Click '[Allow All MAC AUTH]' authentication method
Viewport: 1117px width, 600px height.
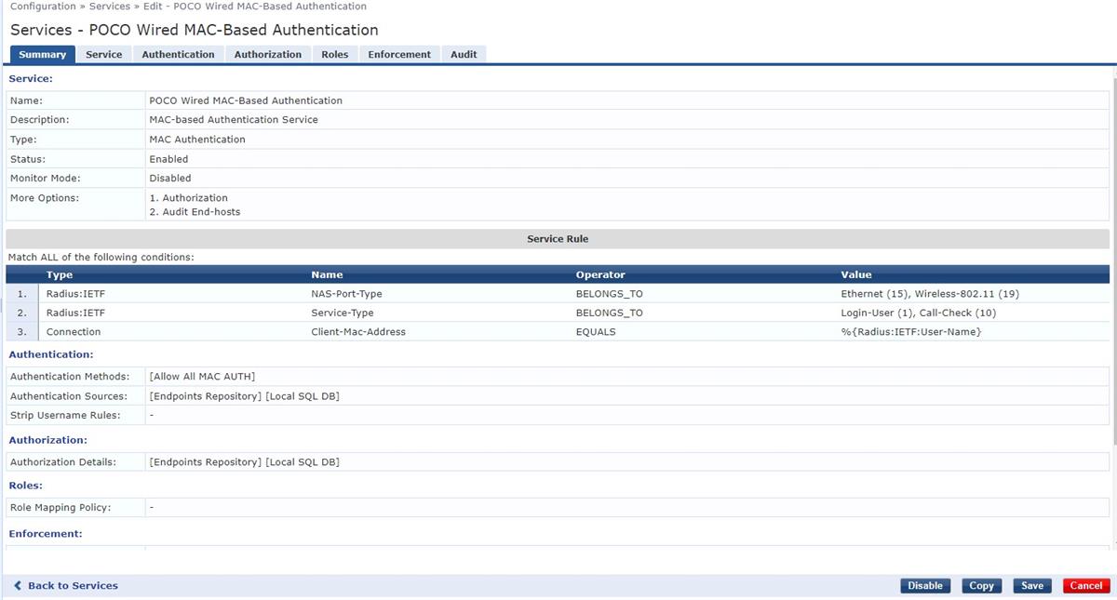[x=202, y=377]
